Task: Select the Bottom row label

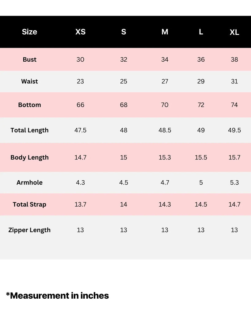Action: tap(29, 105)
